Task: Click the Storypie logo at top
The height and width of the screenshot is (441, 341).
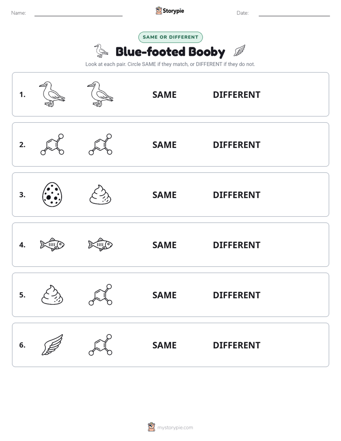Action: [x=170, y=10]
